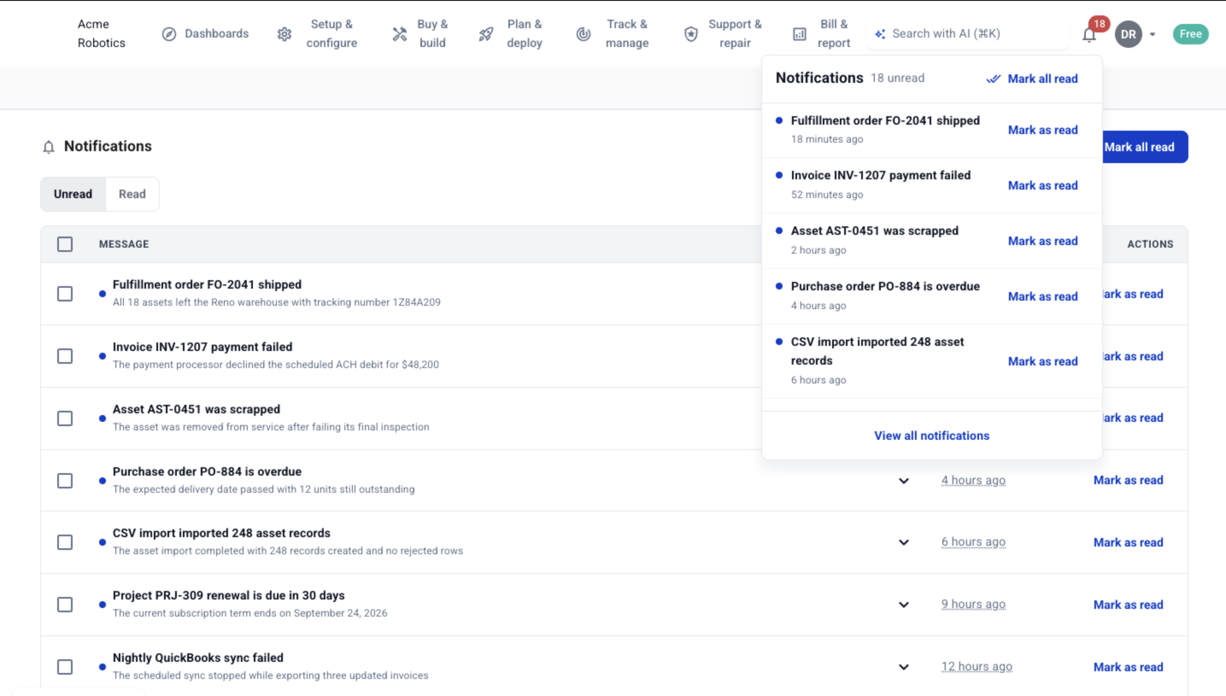Image resolution: width=1226 pixels, height=696 pixels.
Task: Check the Purchase order PO-884 row checkbox
Action: click(x=65, y=480)
